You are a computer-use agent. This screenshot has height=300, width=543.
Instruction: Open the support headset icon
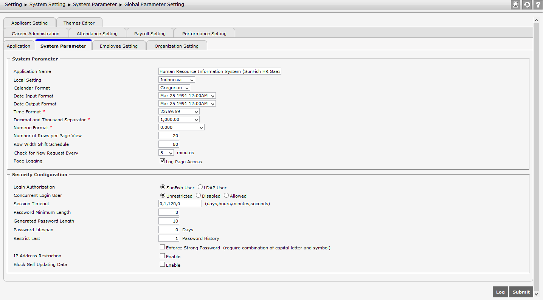[515, 5]
